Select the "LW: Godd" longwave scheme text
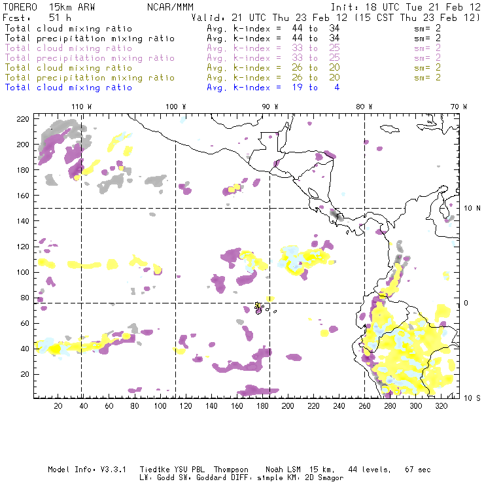This screenshot has width=484, height=484. pos(158,478)
